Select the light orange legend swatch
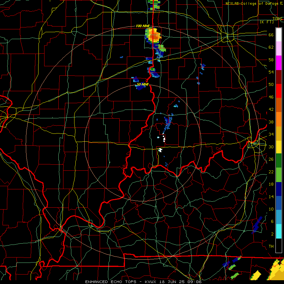The height and width of the screenshot is (284, 284). [279, 119]
